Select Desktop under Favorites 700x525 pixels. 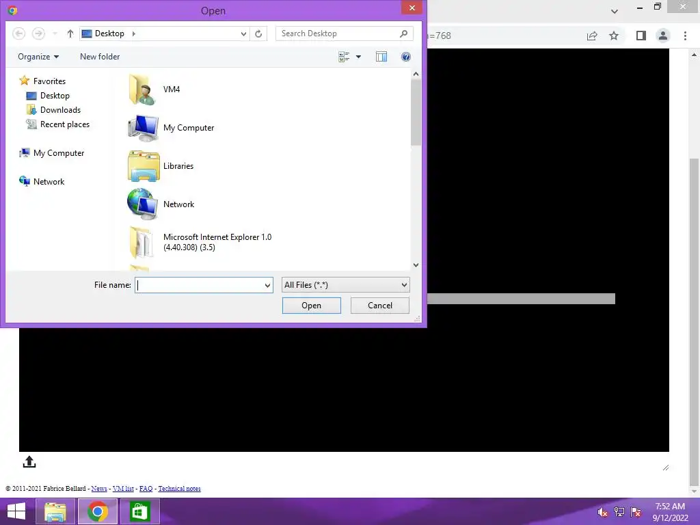49,96
